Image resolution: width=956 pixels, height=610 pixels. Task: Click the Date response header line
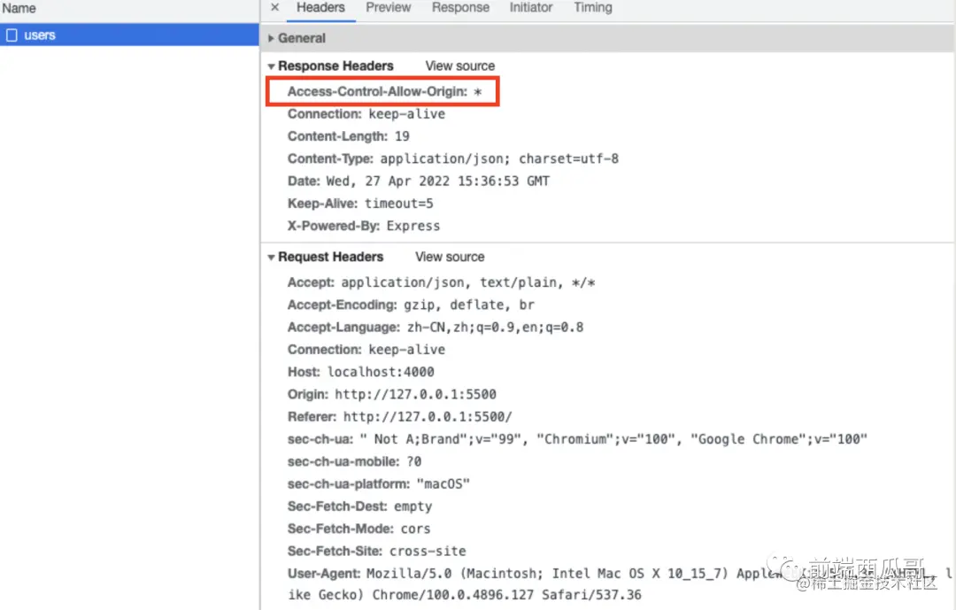click(x=418, y=181)
